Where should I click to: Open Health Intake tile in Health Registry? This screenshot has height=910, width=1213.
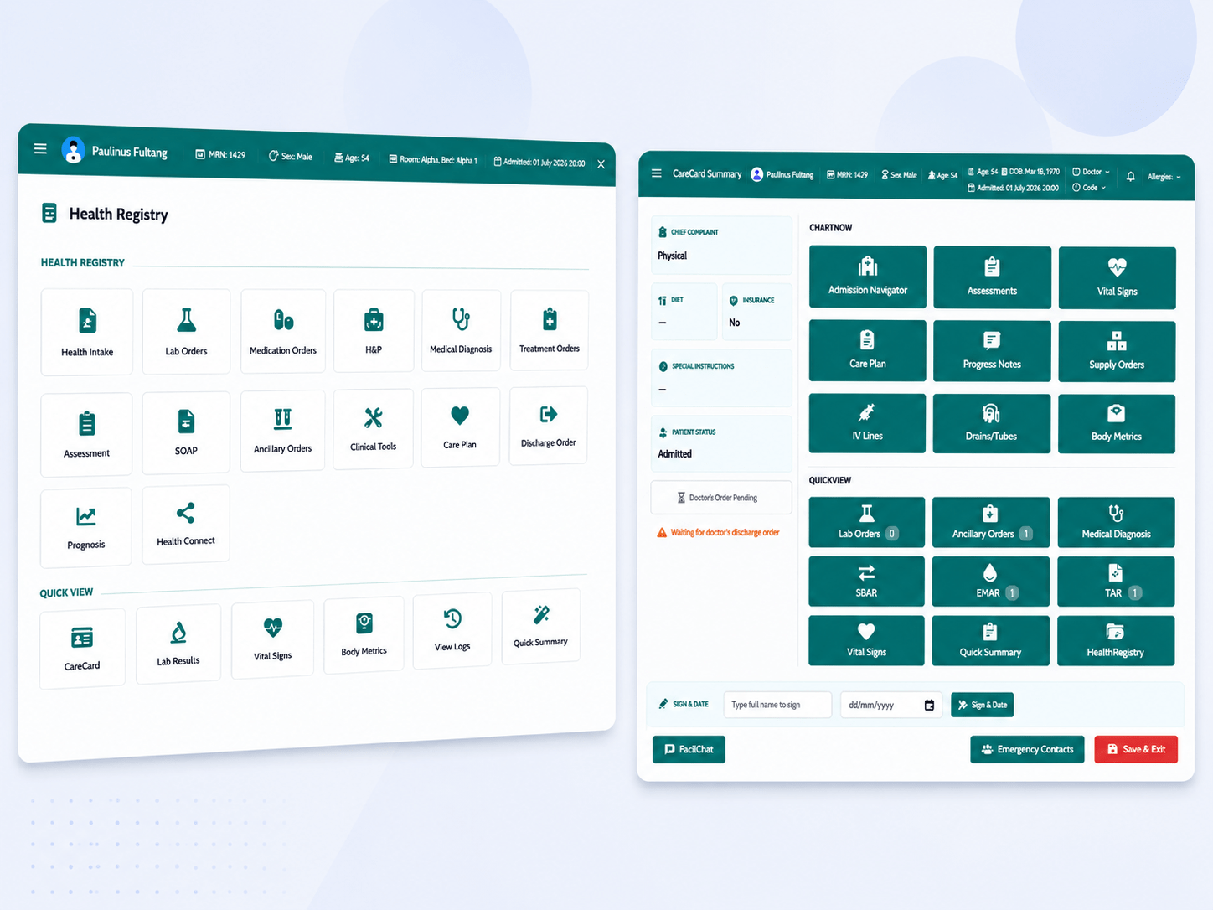pos(87,333)
